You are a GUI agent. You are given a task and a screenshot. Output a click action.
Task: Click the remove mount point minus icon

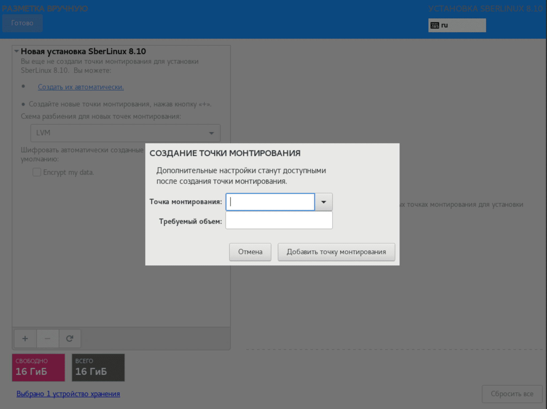48,339
